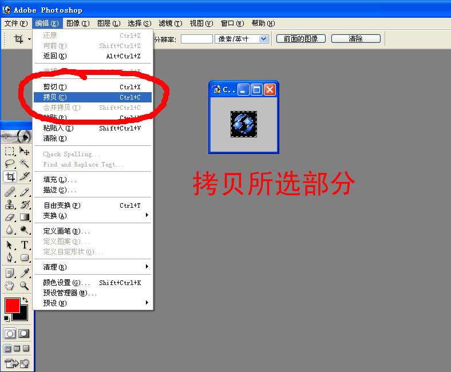Switch to Quick Mask mode
Screen dimensions: 451x372
[24, 334]
